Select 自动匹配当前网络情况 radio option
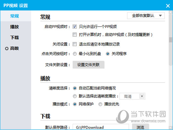Screen dimensions: 173x130 click(75, 88)
